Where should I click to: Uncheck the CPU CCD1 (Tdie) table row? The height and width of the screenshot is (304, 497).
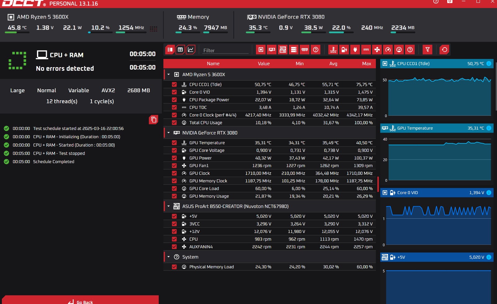(x=174, y=84)
